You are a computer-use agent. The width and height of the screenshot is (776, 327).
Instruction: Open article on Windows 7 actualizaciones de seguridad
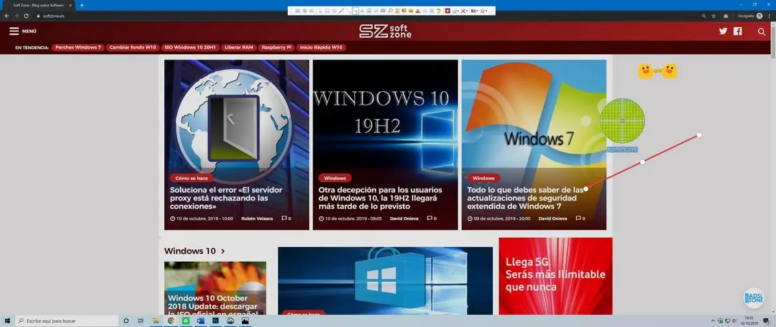tap(524, 198)
